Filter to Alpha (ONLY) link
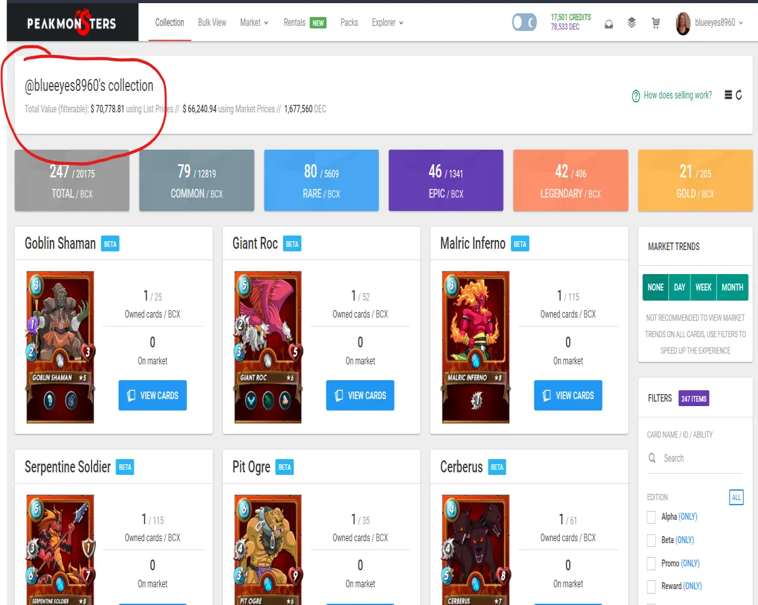758x605 pixels. coord(688,517)
